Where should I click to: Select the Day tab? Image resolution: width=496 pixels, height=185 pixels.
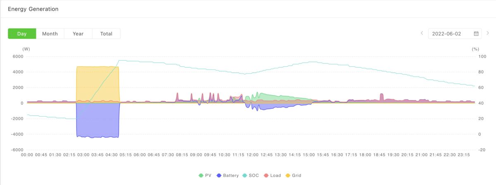point(22,34)
